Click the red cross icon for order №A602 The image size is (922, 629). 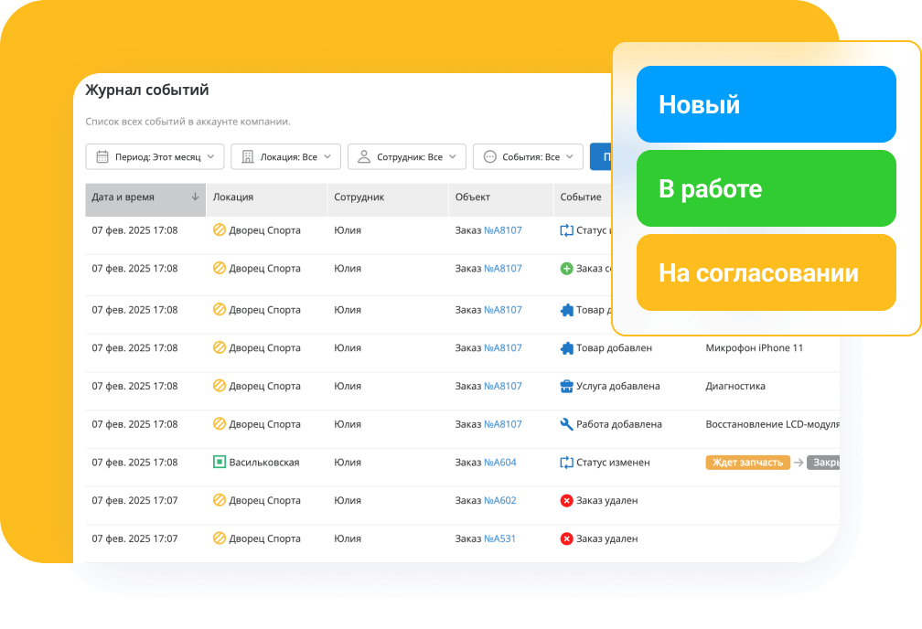[x=566, y=501]
